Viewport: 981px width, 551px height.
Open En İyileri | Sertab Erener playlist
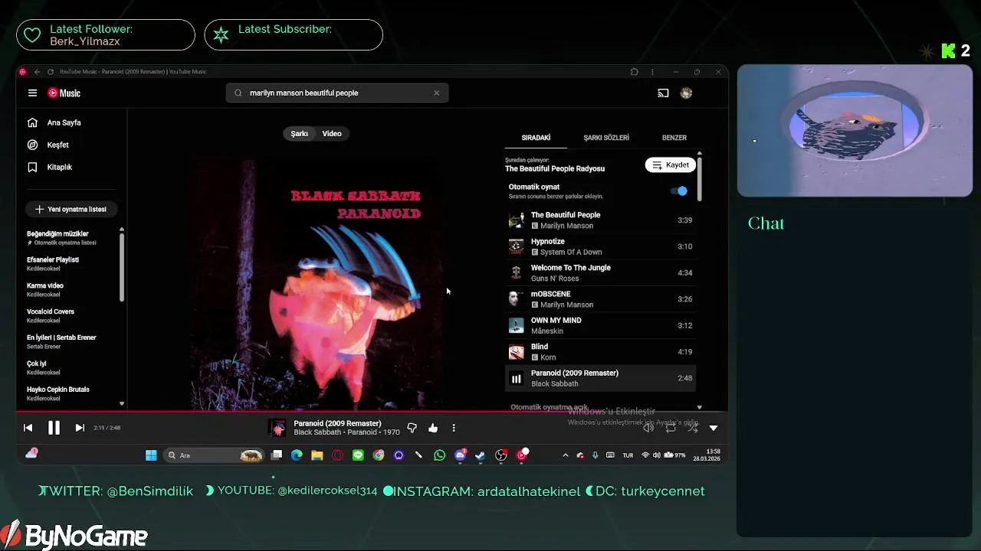tap(71, 342)
